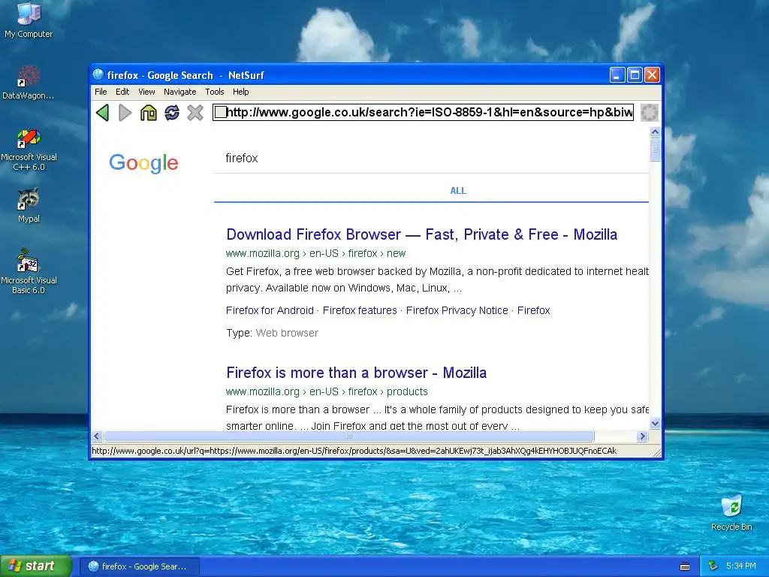Click the NetSurf globe icon in title bar
Viewport: 769px width, 577px height.
click(x=98, y=74)
